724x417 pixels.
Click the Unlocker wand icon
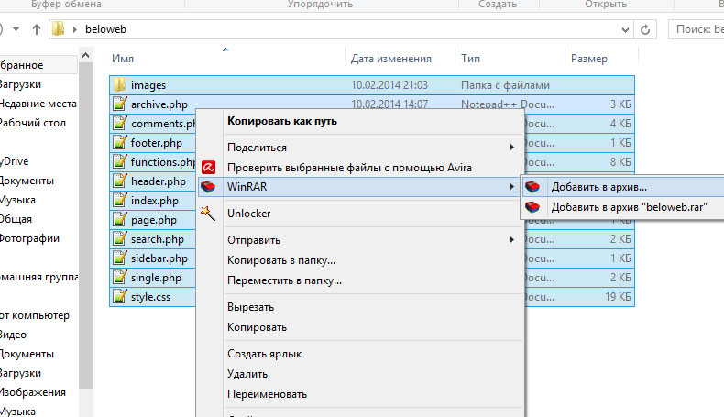click(x=209, y=214)
